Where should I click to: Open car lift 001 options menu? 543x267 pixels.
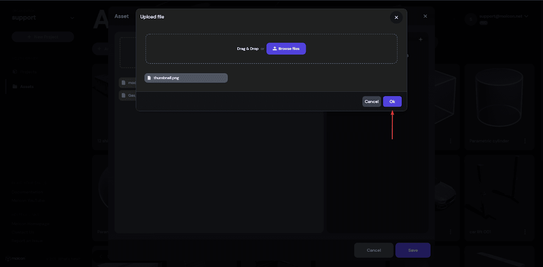[x=525, y=232]
